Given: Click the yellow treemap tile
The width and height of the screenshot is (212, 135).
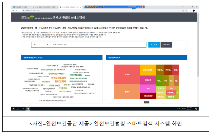Looking at the screenshot, I should pos(148,70).
